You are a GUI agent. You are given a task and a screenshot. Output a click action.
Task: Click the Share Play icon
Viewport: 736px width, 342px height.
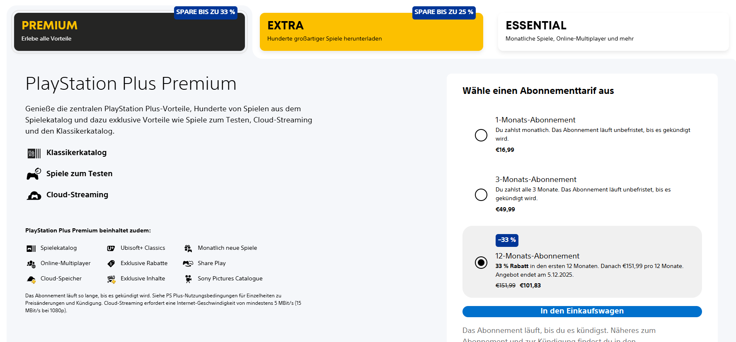[x=188, y=263]
